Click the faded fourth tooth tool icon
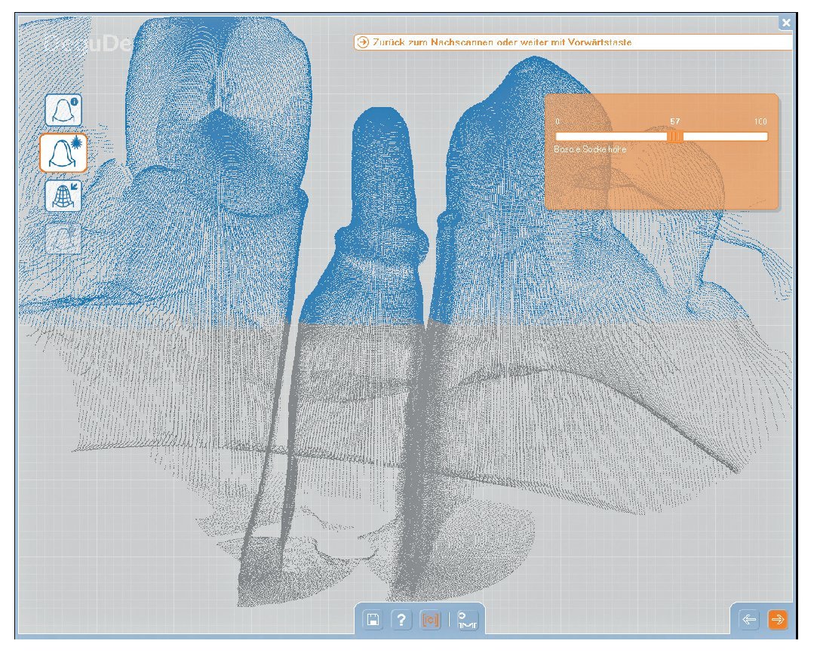The height and width of the screenshot is (656, 817). [x=63, y=238]
